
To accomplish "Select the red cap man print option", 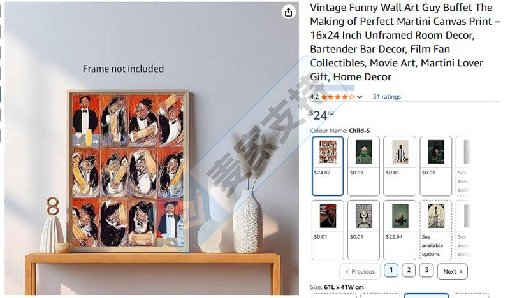I will click(x=328, y=230).
